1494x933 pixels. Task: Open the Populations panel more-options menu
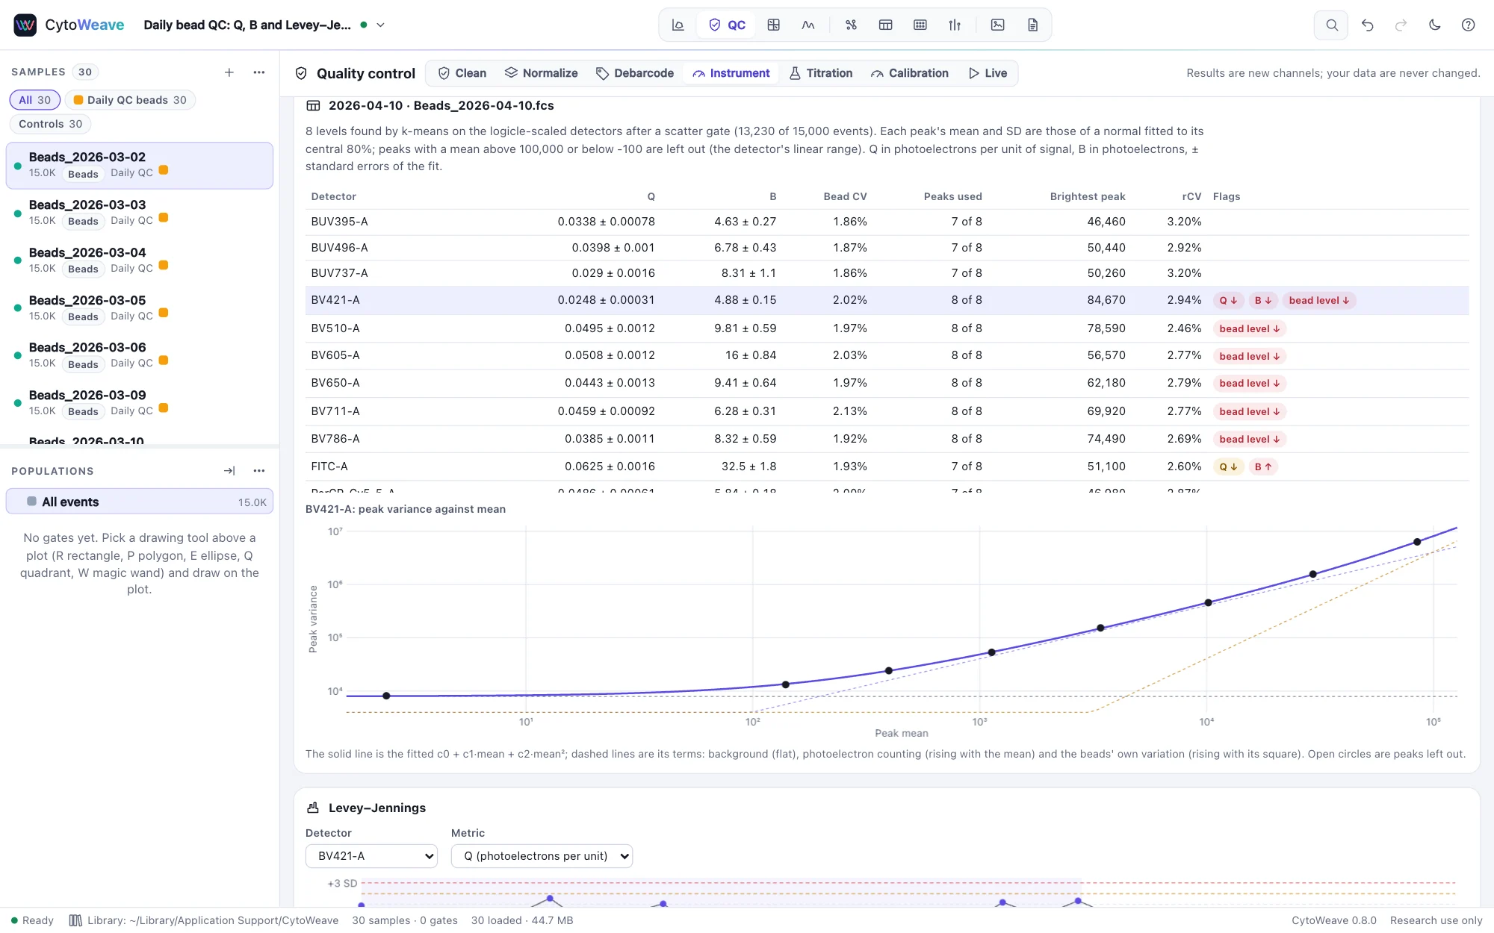point(259,471)
